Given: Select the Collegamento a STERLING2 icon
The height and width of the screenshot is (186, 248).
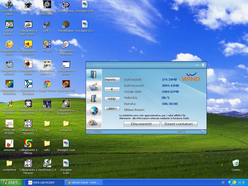Looking at the screenshot, I should pos(47,7).
